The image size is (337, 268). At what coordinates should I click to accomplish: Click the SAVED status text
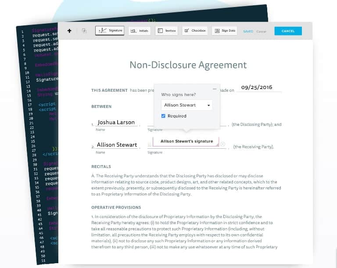click(x=248, y=31)
